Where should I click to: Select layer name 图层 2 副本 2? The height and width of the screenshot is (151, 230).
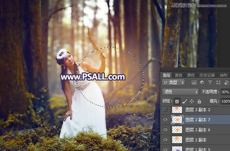[198, 110]
